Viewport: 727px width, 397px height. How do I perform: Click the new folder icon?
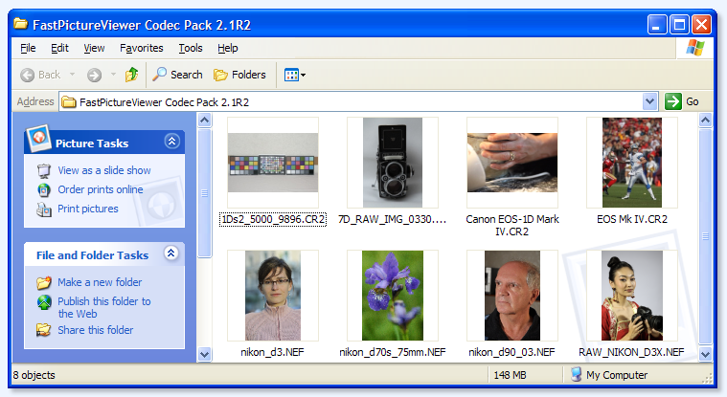[x=44, y=282]
